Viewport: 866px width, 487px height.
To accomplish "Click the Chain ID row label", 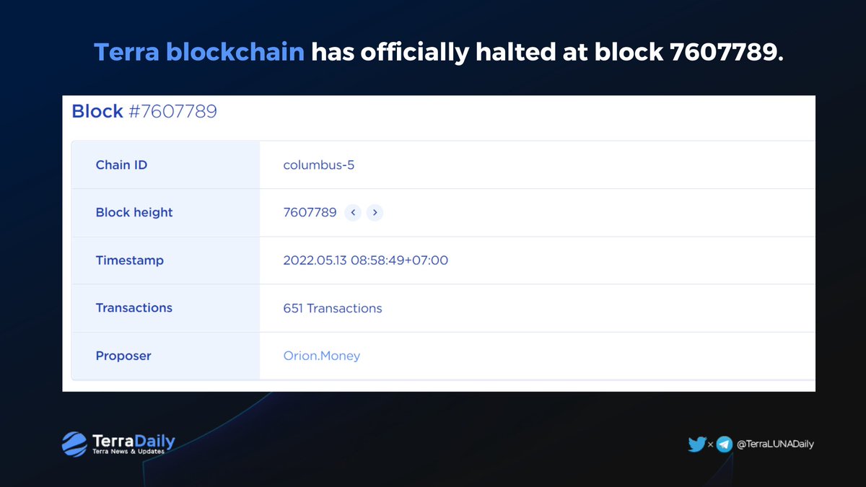I will click(x=121, y=165).
